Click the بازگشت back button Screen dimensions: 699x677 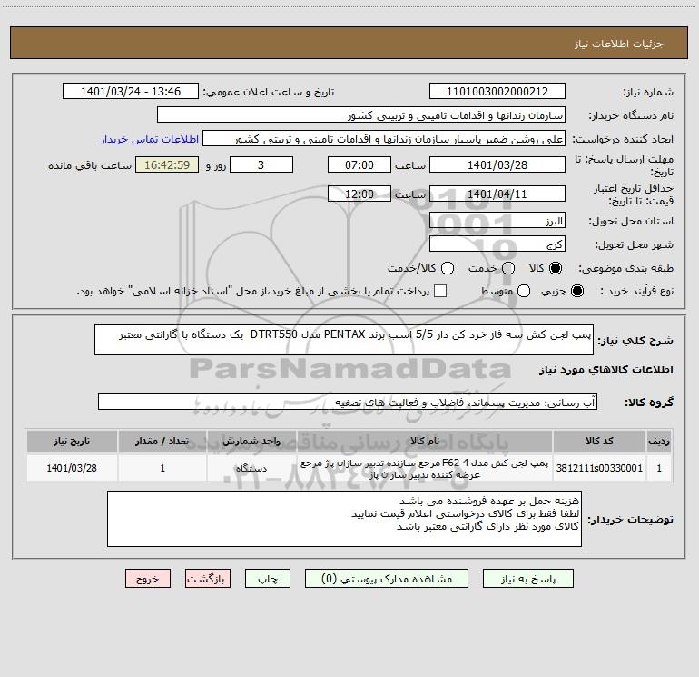pyautogui.click(x=208, y=579)
